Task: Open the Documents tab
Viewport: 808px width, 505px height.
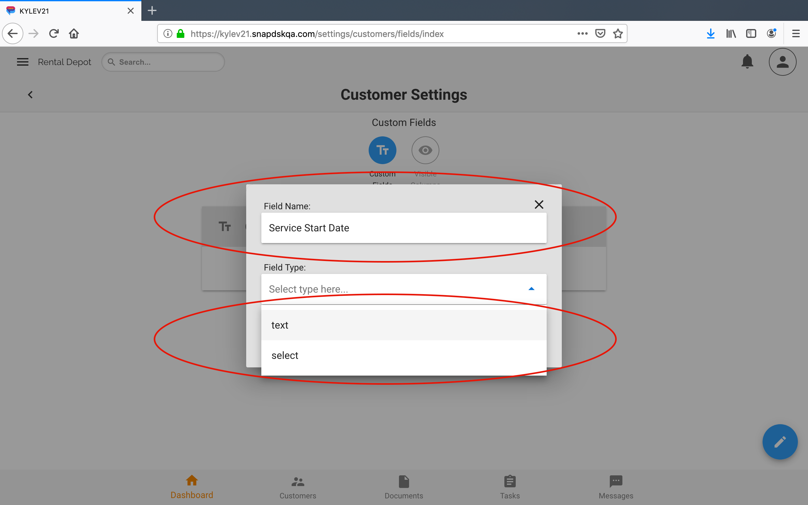Action: coord(404,487)
